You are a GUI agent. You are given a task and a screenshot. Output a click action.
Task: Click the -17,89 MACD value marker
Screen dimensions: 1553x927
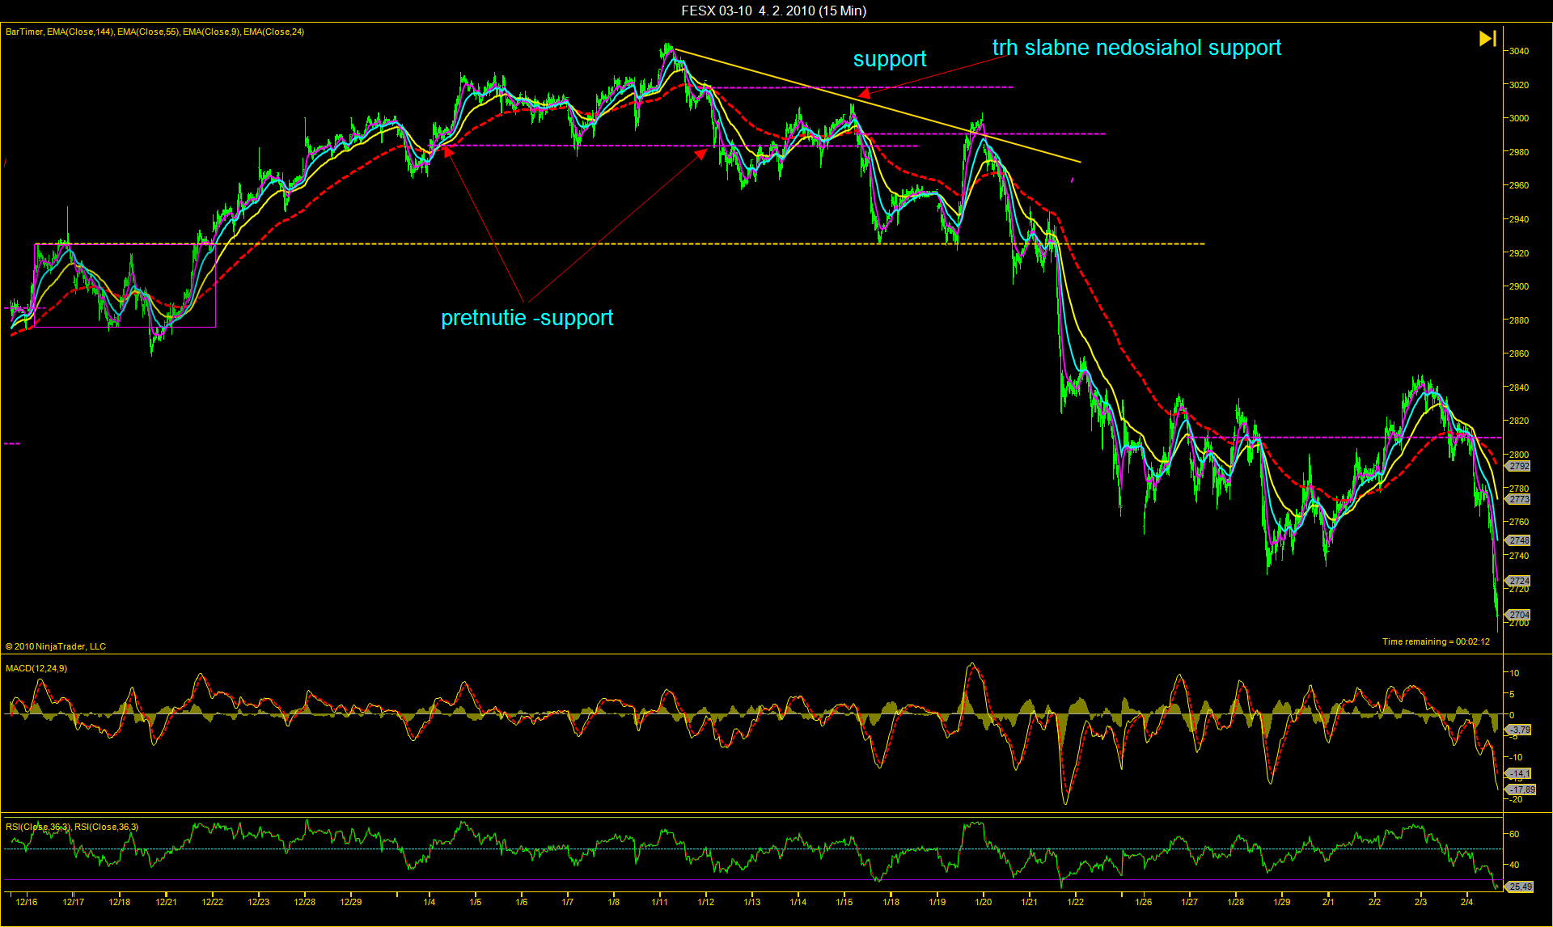pos(1521,789)
